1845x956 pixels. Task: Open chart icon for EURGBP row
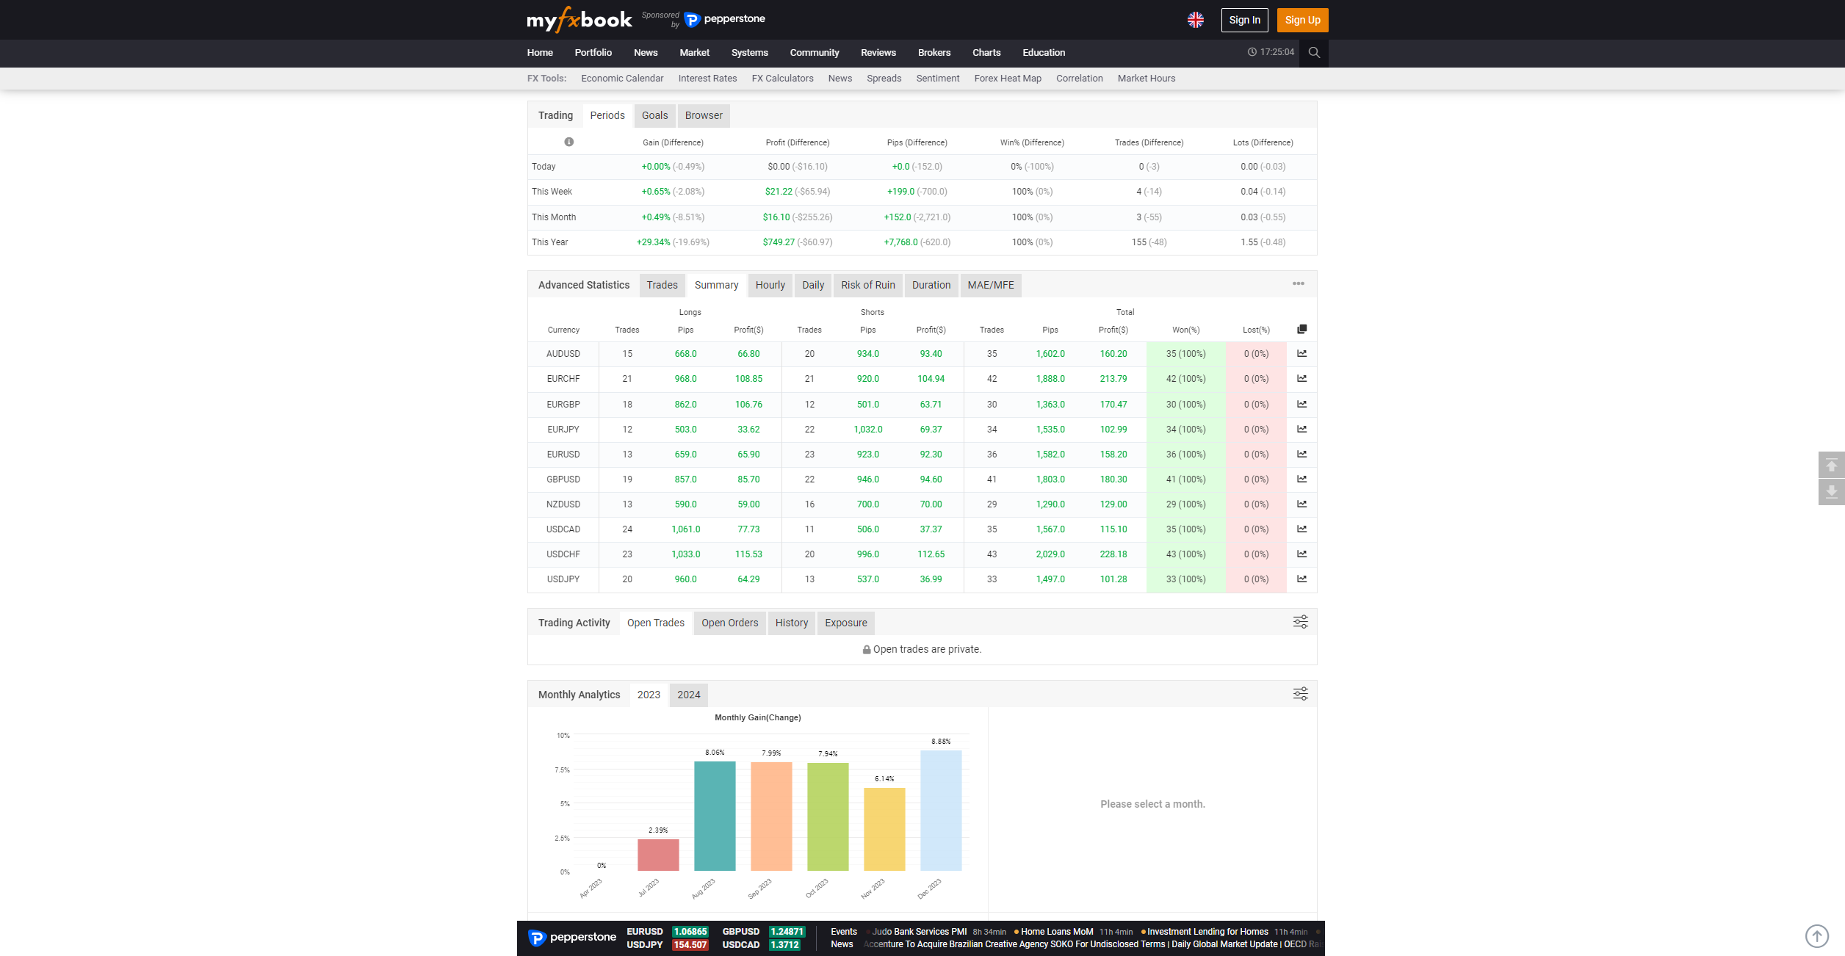(x=1301, y=404)
